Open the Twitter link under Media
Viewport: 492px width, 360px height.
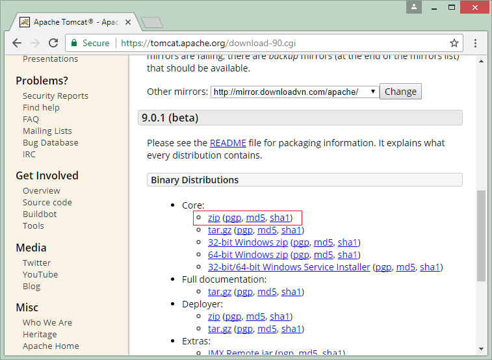pyautogui.click(x=36, y=263)
